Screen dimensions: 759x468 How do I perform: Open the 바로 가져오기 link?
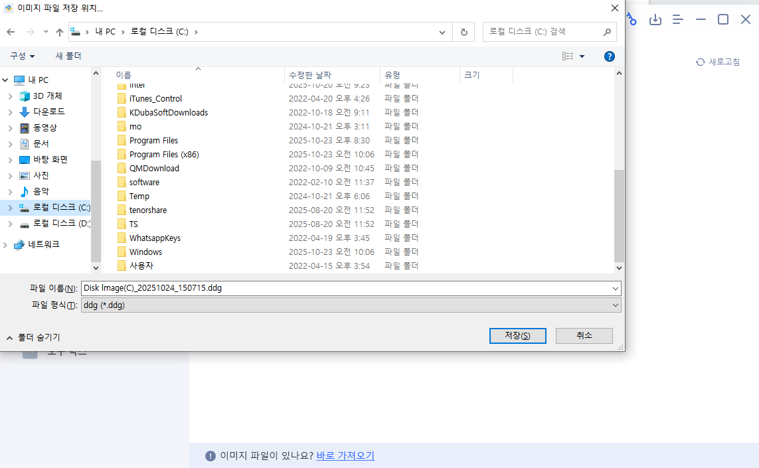click(345, 455)
